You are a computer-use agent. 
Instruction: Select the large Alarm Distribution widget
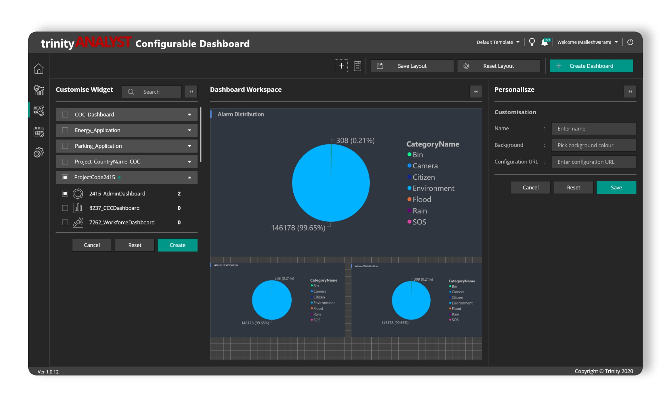point(346,183)
